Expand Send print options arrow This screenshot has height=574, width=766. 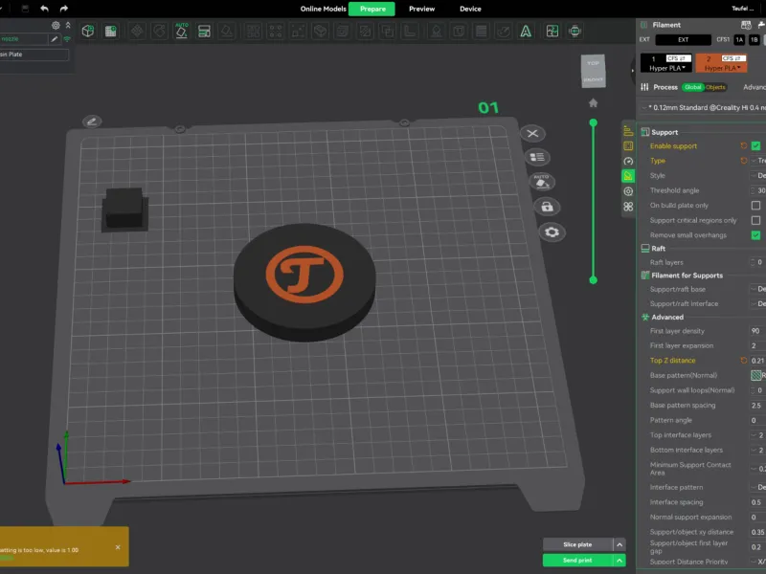click(620, 561)
